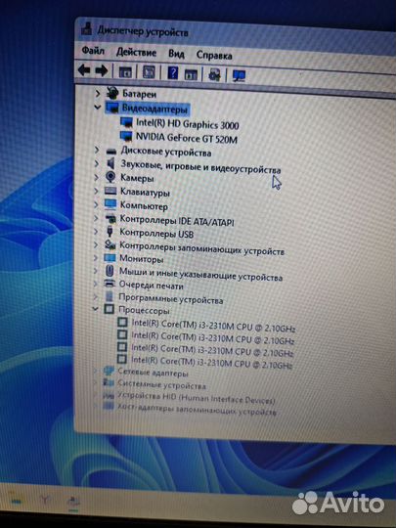Click the Мониторы icon
Viewport: 396px width, 528px height.
[x=110, y=257]
